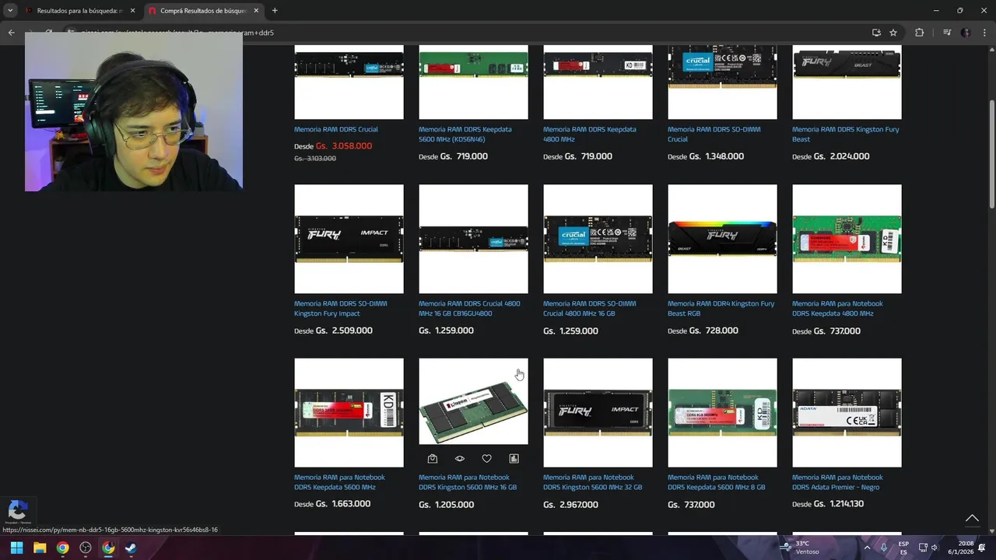Open Memoria RAM DDR5 SO-DIMM Crucial link
The image size is (996, 560).
(714, 134)
